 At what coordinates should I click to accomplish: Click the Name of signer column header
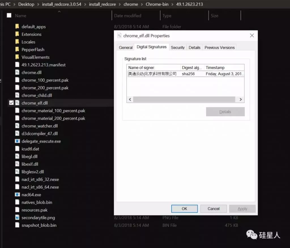point(153,68)
